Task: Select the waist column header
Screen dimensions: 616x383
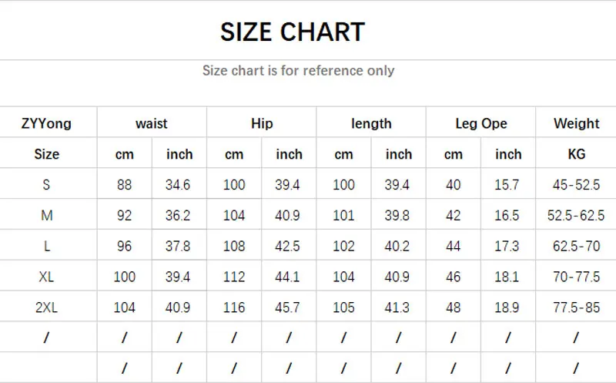Action: pyautogui.click(x=152, y=123)
